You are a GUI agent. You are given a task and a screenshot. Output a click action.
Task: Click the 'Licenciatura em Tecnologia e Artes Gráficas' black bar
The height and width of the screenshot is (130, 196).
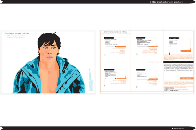tap(178, 62)
